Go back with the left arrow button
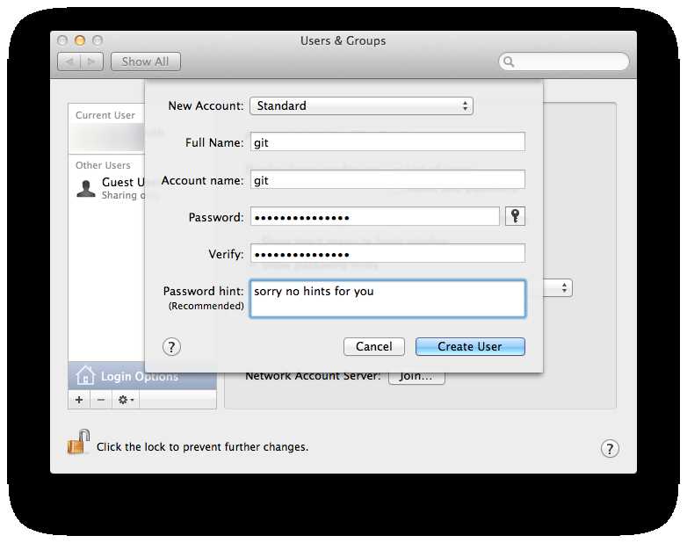687x543 pixels. pyautogui.click(x=69, y=62)
